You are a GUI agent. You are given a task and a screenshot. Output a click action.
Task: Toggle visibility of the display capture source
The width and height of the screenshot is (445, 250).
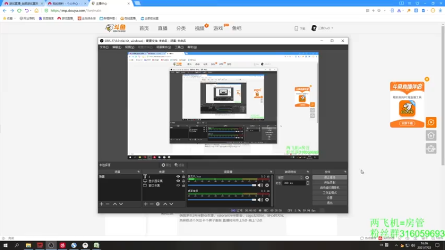pos(178,181)
